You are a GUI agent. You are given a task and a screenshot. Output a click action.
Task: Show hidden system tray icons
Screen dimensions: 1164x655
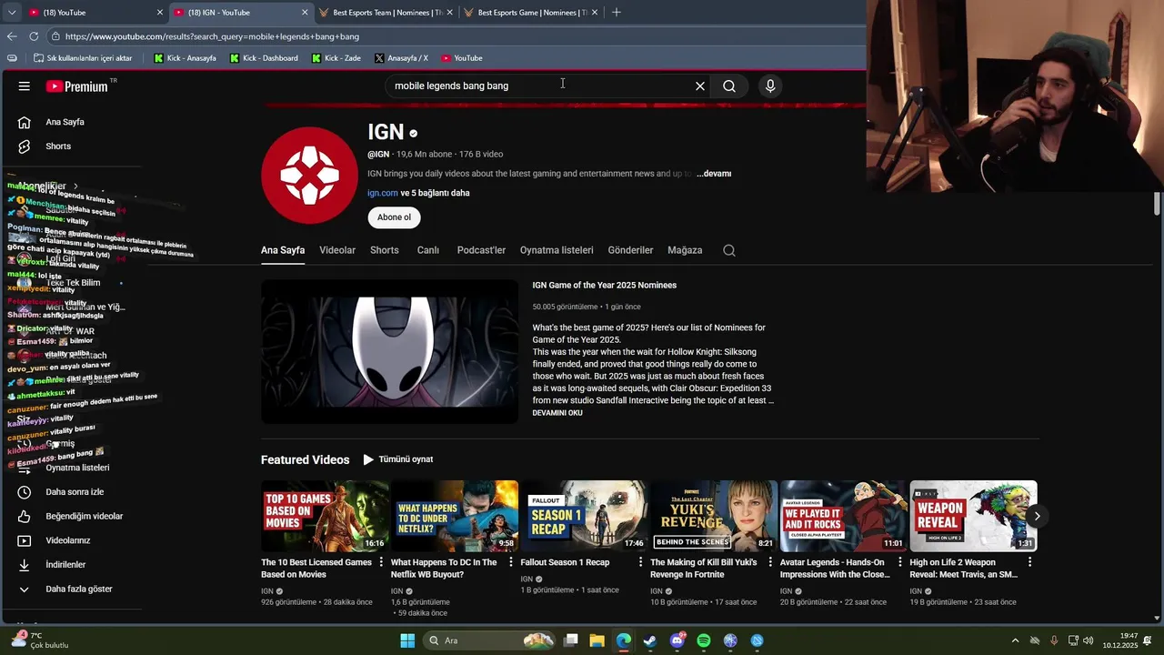1016,640
